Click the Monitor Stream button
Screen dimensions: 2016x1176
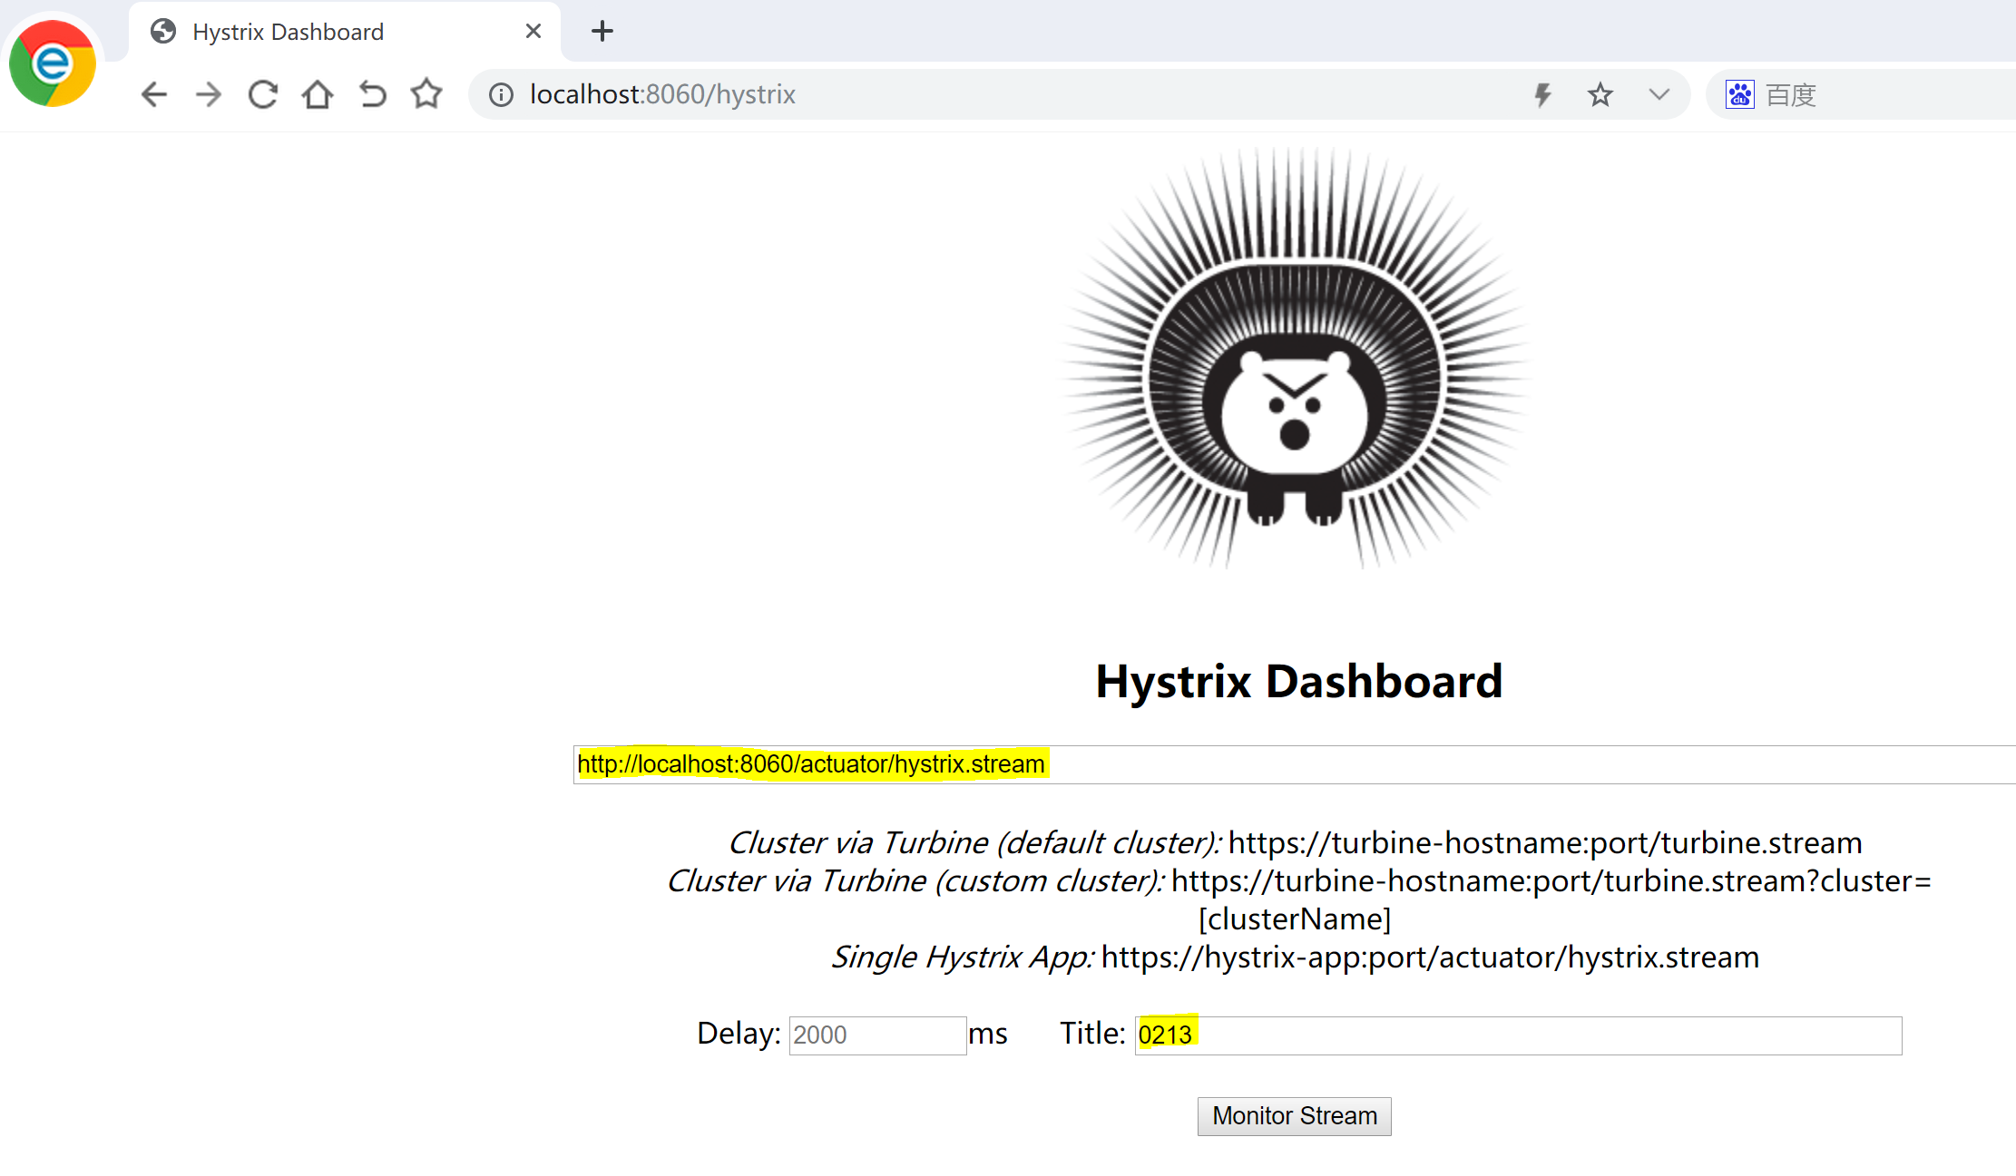tap(1295, 1116)
